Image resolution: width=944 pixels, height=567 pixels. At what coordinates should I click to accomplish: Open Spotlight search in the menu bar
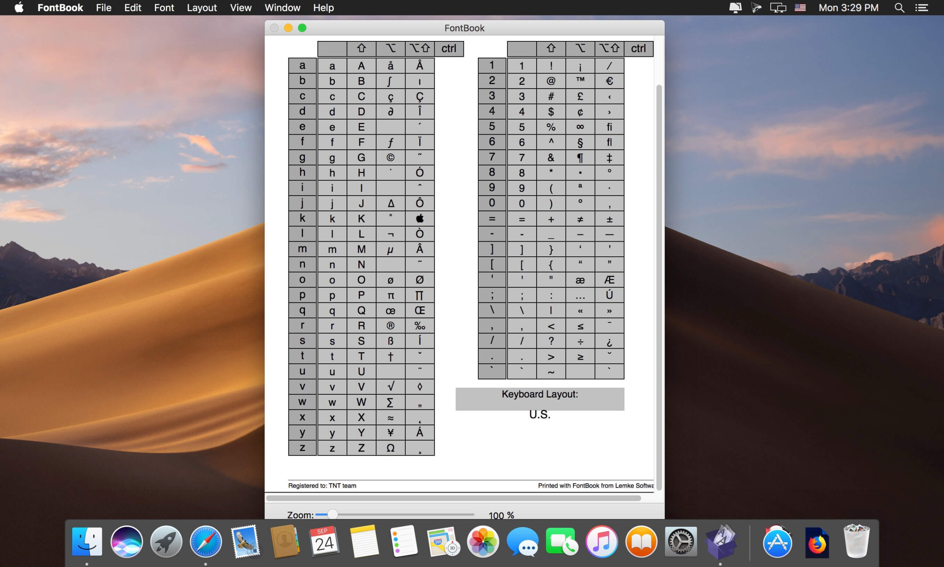tap(899, 8)
